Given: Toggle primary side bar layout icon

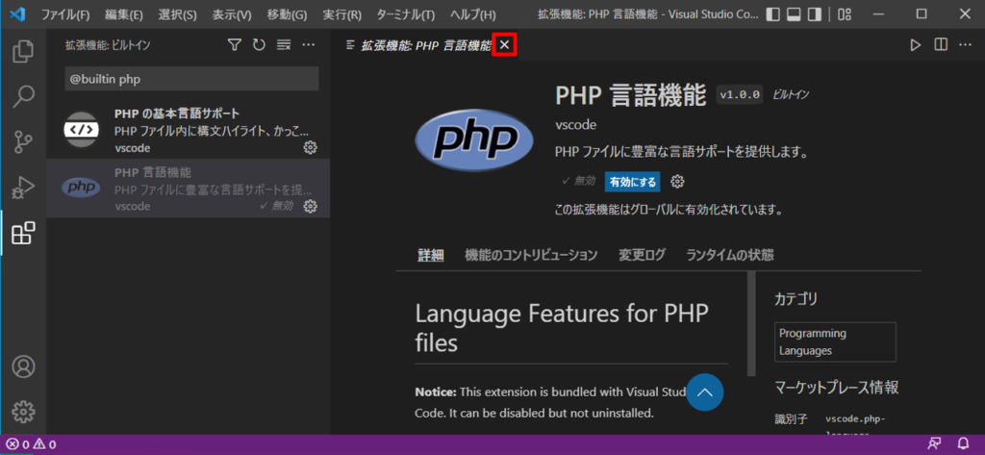Looking at the screenshot, I should coord(774,13).
